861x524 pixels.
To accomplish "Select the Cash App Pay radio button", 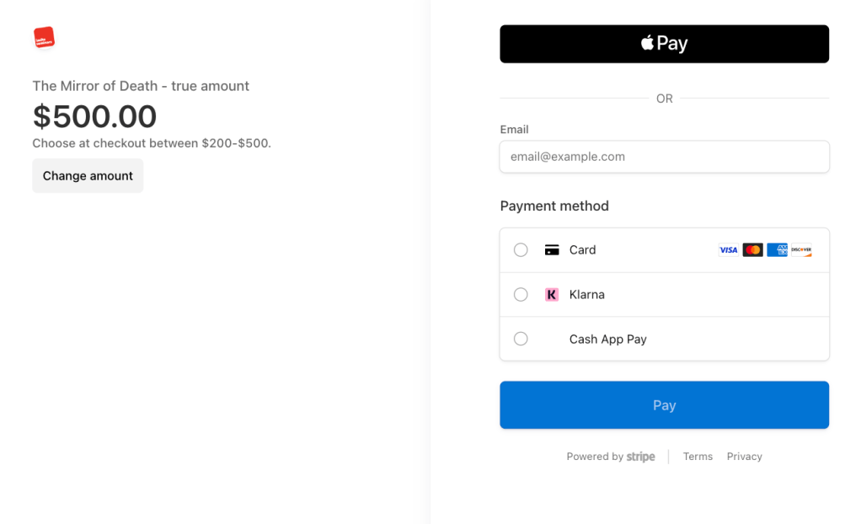I will pyautogui.click(x=521, y=339).
